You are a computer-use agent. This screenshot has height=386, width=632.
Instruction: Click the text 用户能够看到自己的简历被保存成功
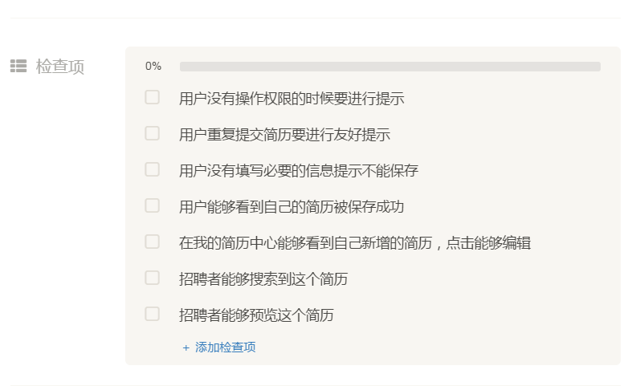coord(292,207)
